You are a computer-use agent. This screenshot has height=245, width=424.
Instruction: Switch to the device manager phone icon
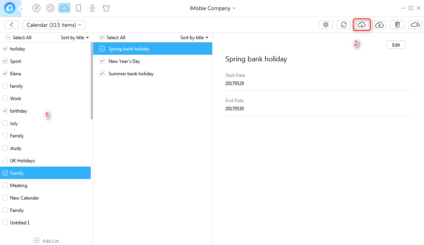pyautogui.click(x=78, y=8)
